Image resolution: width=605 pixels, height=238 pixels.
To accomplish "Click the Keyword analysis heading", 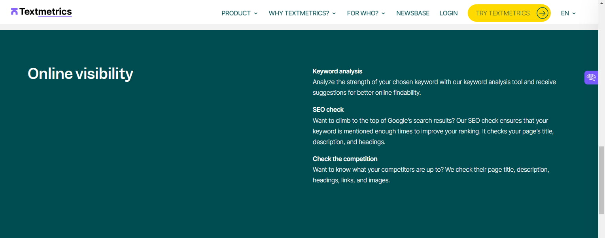I will [337, 71].
